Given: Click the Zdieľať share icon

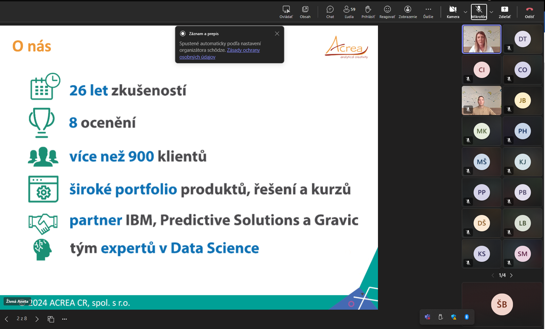Looking at the screenshot, I should tap(504, 12).
